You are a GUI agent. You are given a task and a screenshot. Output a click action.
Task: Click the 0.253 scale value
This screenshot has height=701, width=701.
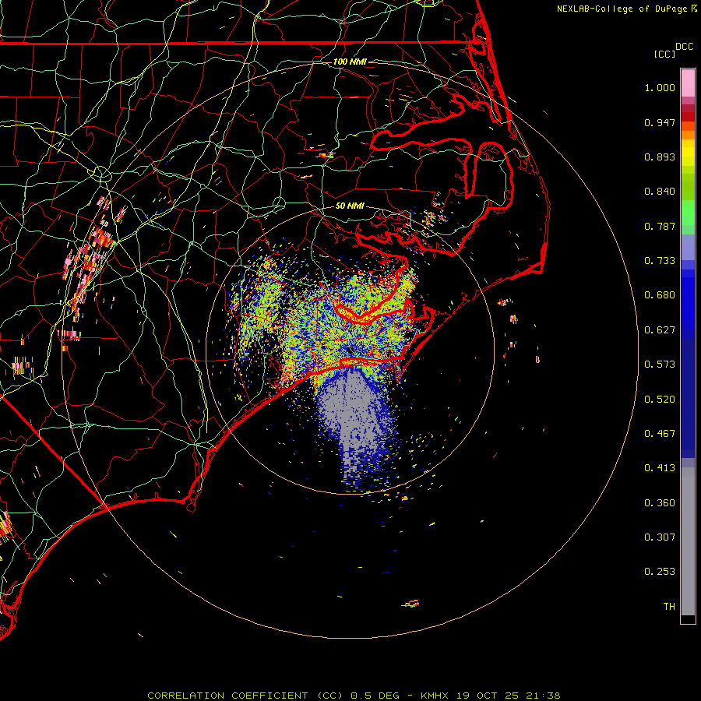click(660, 572)
